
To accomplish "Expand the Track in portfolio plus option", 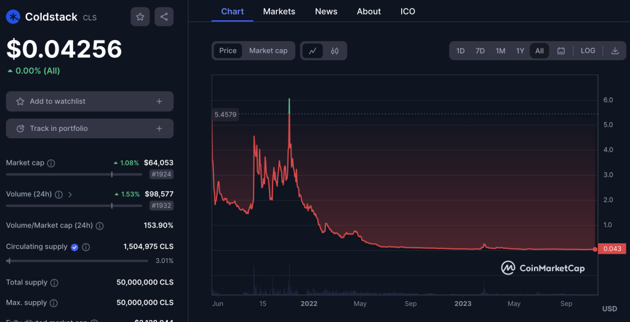I will 159,128.
